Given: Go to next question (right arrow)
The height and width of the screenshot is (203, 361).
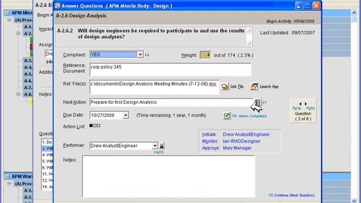Looking at the screenshot, I should click(x=306, y=104).
